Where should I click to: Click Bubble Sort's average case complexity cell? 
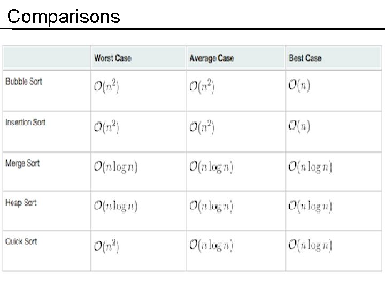tap(202, 86)
